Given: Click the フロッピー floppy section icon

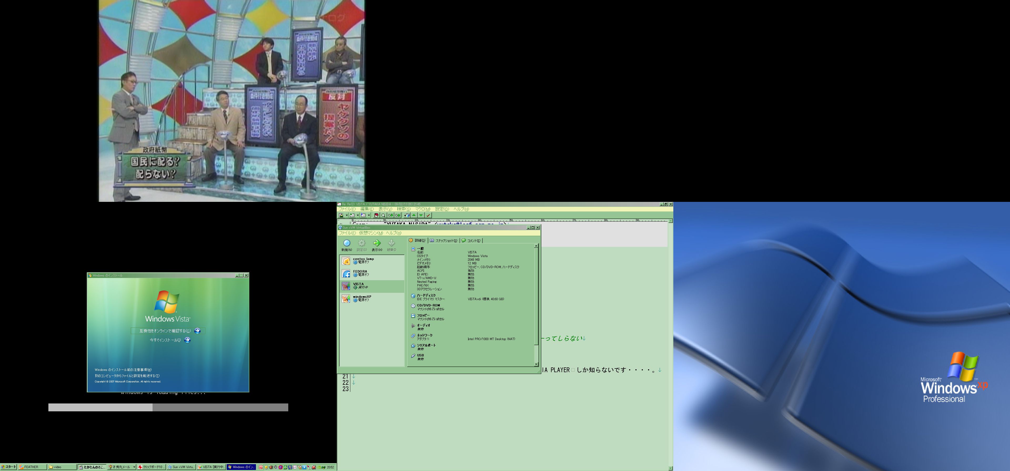Looking at the screenshot, I should [x=413, y=316].
